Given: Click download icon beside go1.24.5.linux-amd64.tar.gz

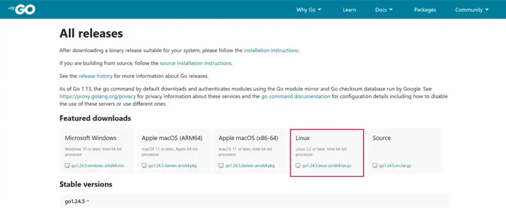Looking at the screenshot, I should 298,166.
